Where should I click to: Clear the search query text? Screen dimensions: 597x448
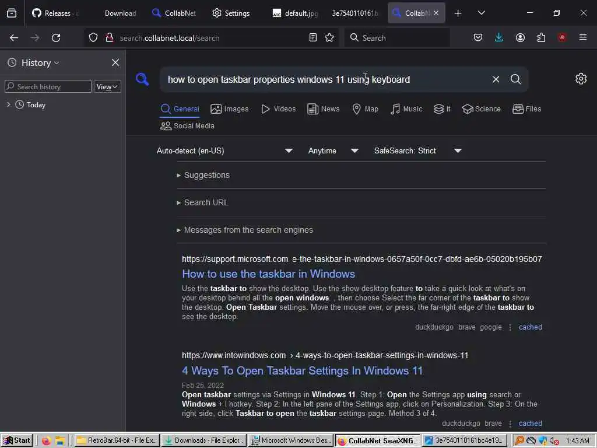point(496,79)
